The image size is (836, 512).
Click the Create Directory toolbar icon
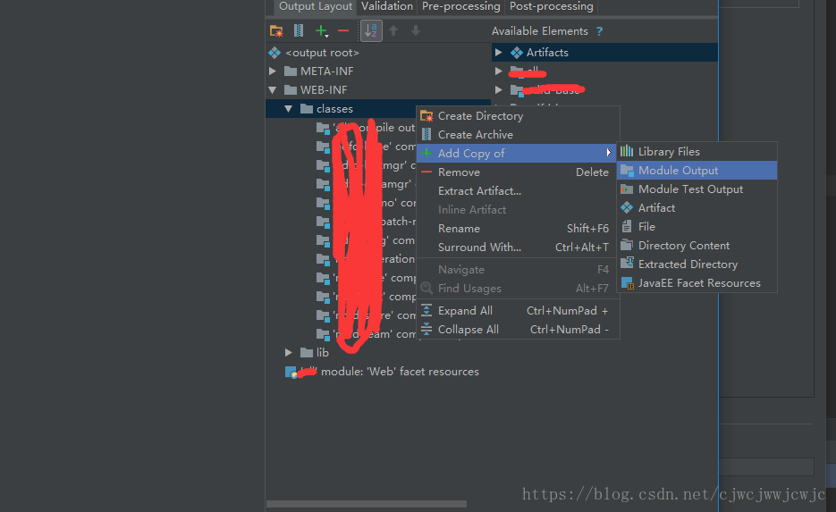276,31
